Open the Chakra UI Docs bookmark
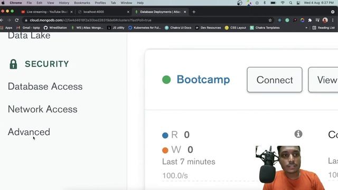Screen dimensions: 338x190 pyautogui.click(x=178, y=28)
